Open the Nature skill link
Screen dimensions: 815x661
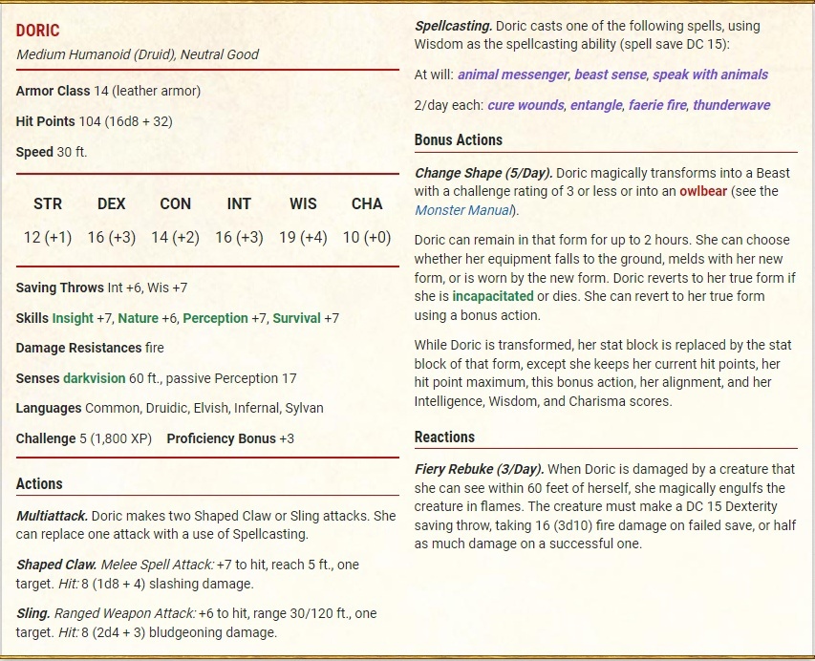coord(138,318)
